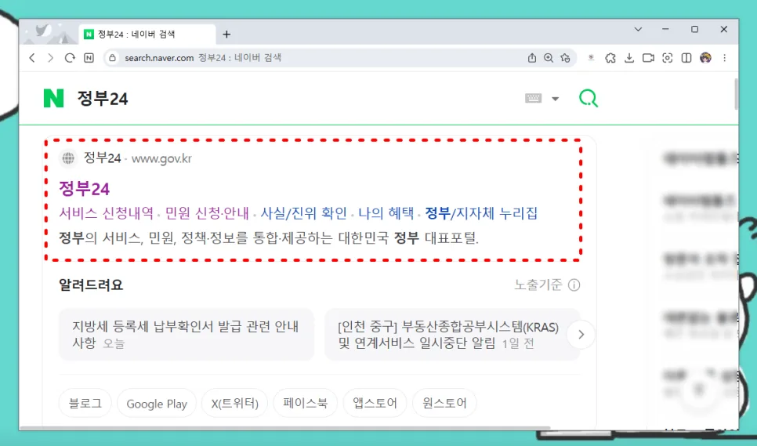The width and height of the screenshot is (757, 446).
Task: Open the 정부/지자체 누리집 sublink
Action: coord(481,213)
